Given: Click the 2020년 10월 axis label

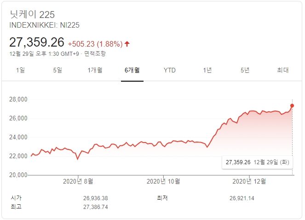Looking at the screenshot, I should point(163,181).
